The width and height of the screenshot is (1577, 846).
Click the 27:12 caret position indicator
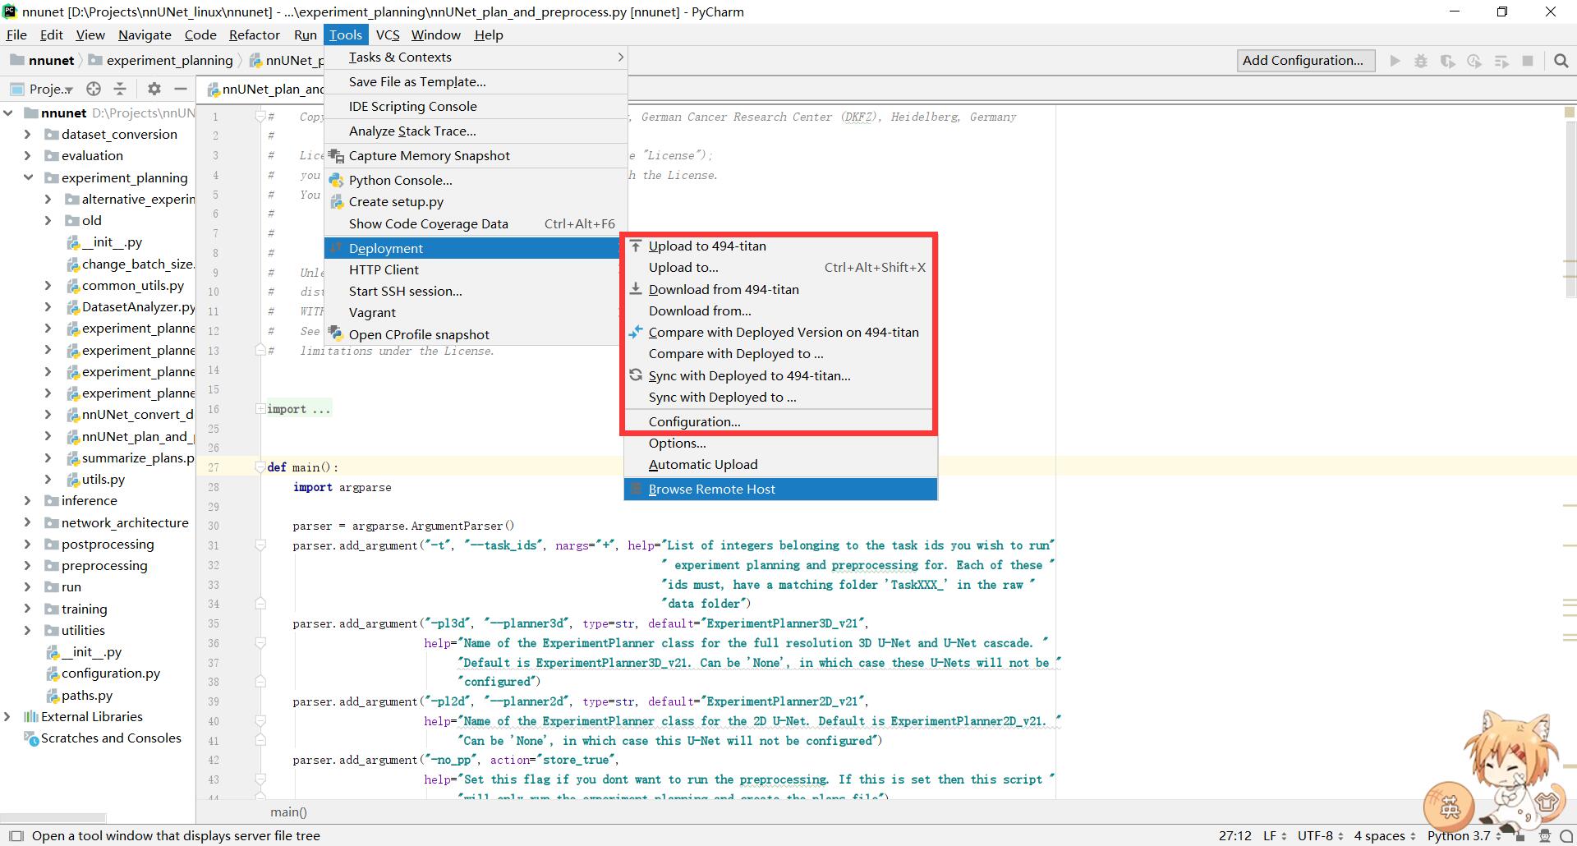click(x=1234, y=836)
